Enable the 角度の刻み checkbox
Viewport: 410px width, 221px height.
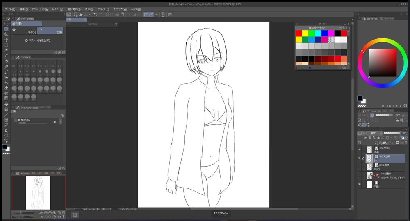(16, 120)
